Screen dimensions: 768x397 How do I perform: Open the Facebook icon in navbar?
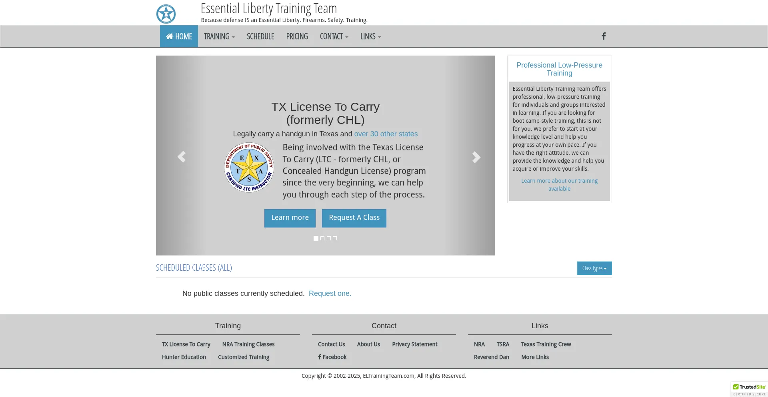click(x=604, y=36)
